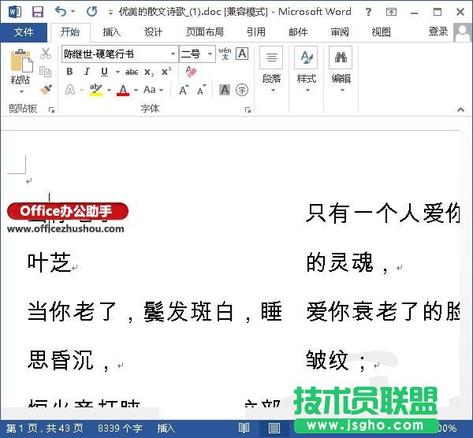Image resolution: width=473 pixels, height=438 pixels.
Task: Open Customize Quick Access Toolbar arrow
Action: tap(110, 13)
